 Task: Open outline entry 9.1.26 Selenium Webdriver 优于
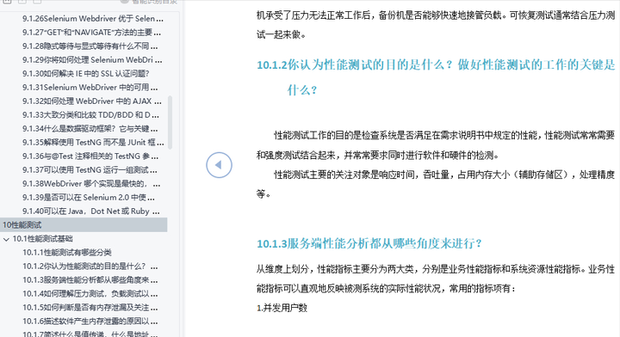coord(92,19)
